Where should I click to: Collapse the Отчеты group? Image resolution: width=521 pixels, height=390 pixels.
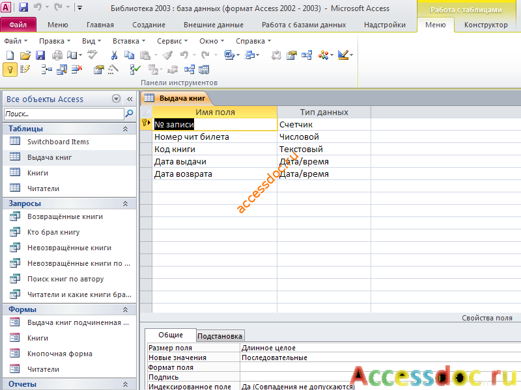125,384
